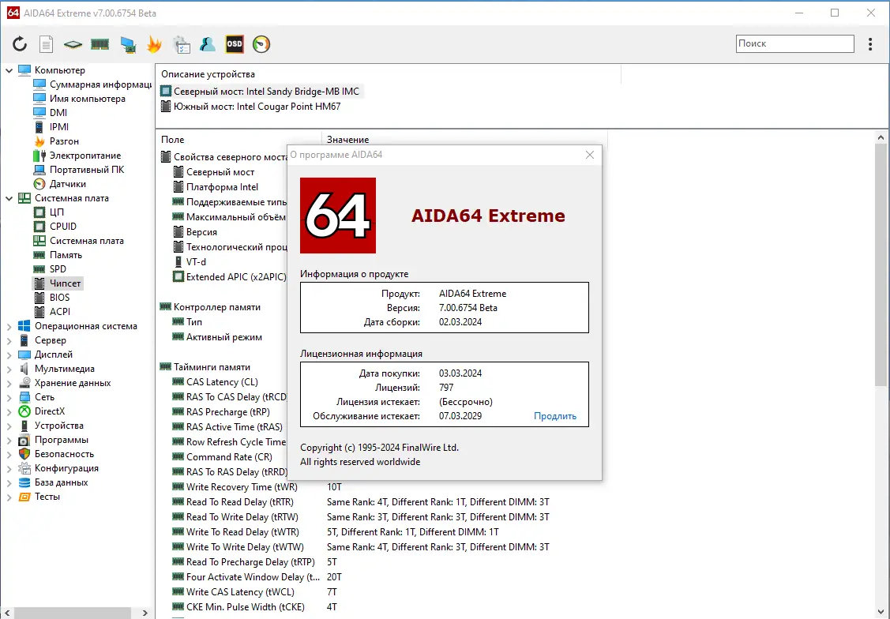Open the report wizard
This screenshot has width=890, height=619.
point(46,44)
